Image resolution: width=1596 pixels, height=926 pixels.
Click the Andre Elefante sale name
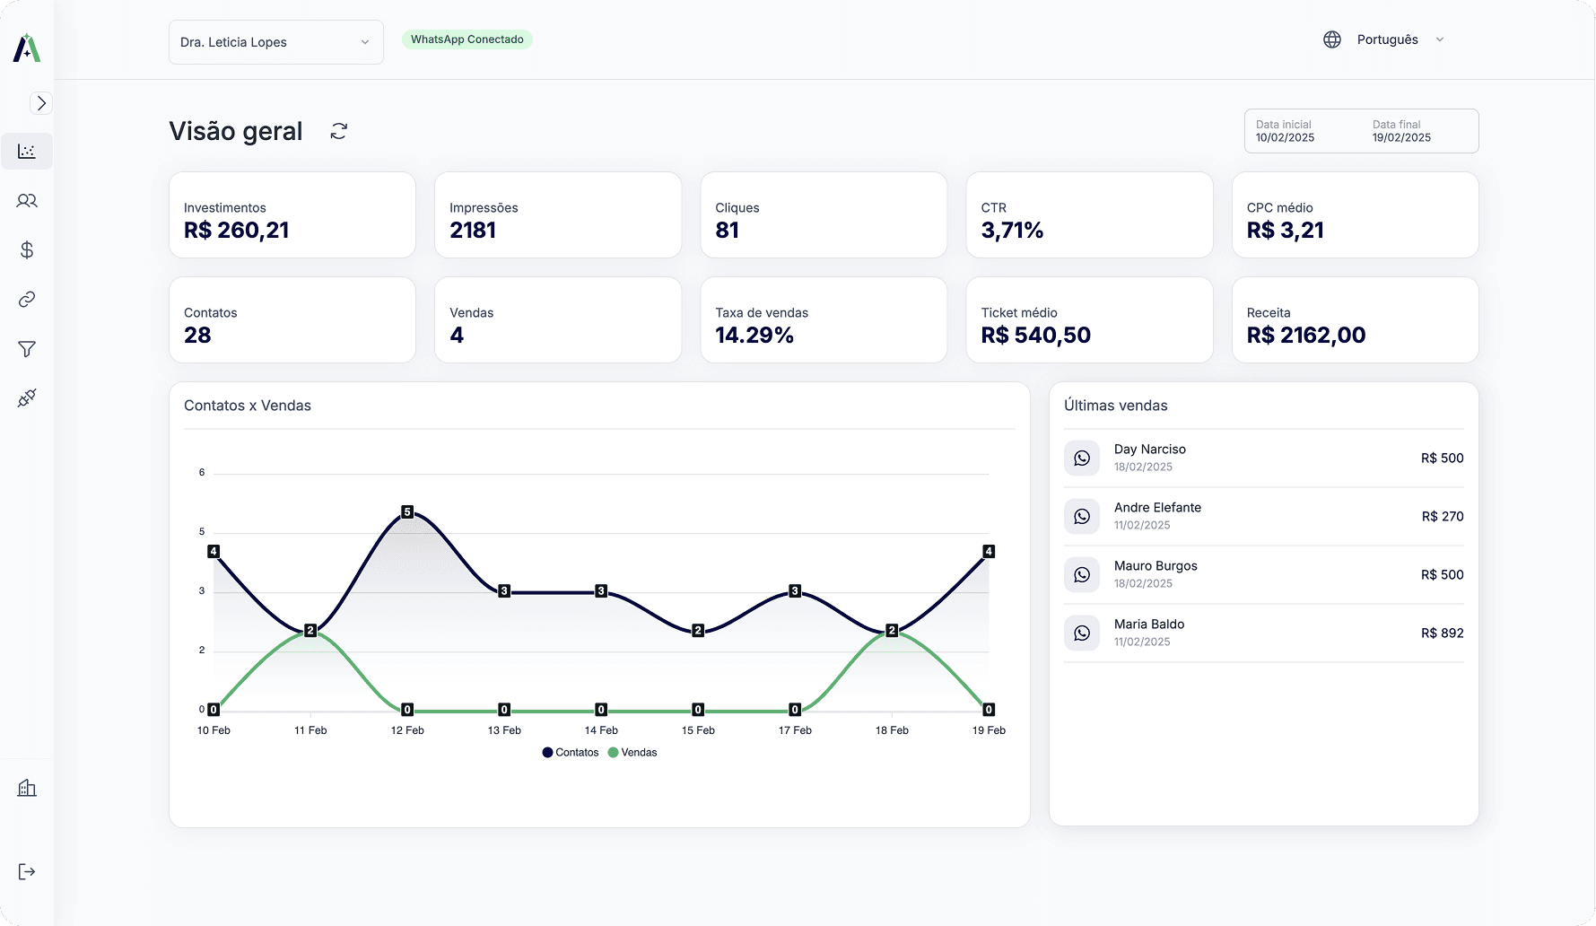[1157, 508]
